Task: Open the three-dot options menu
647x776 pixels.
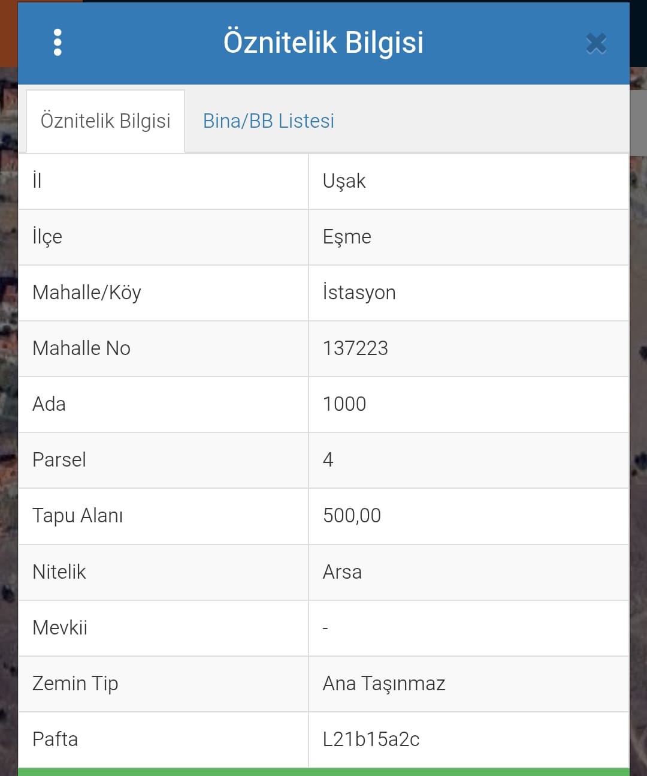Action: 58,43
